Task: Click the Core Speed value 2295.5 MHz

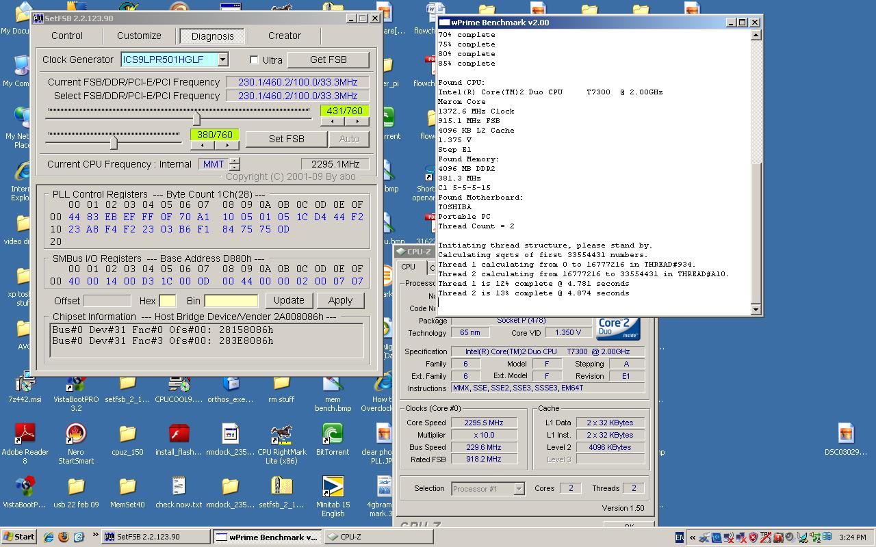Action: pos(484,423)
